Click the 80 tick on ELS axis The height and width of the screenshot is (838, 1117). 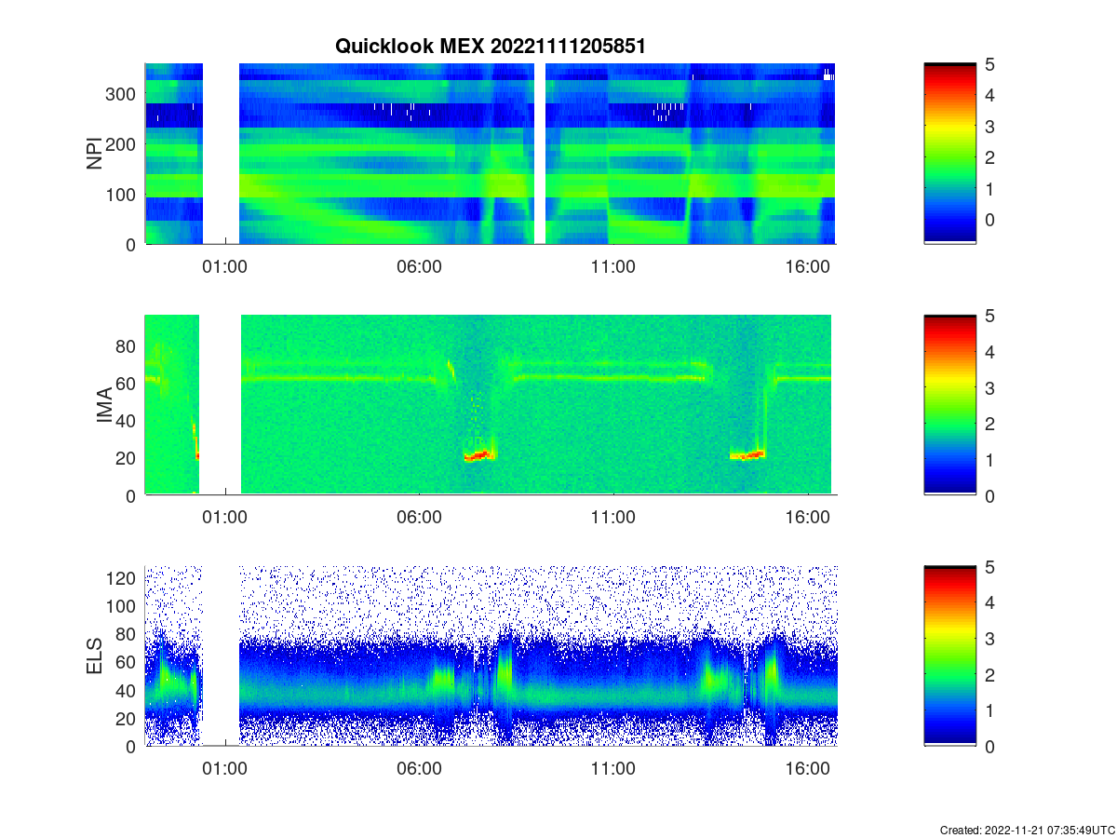tap(128, 633)
